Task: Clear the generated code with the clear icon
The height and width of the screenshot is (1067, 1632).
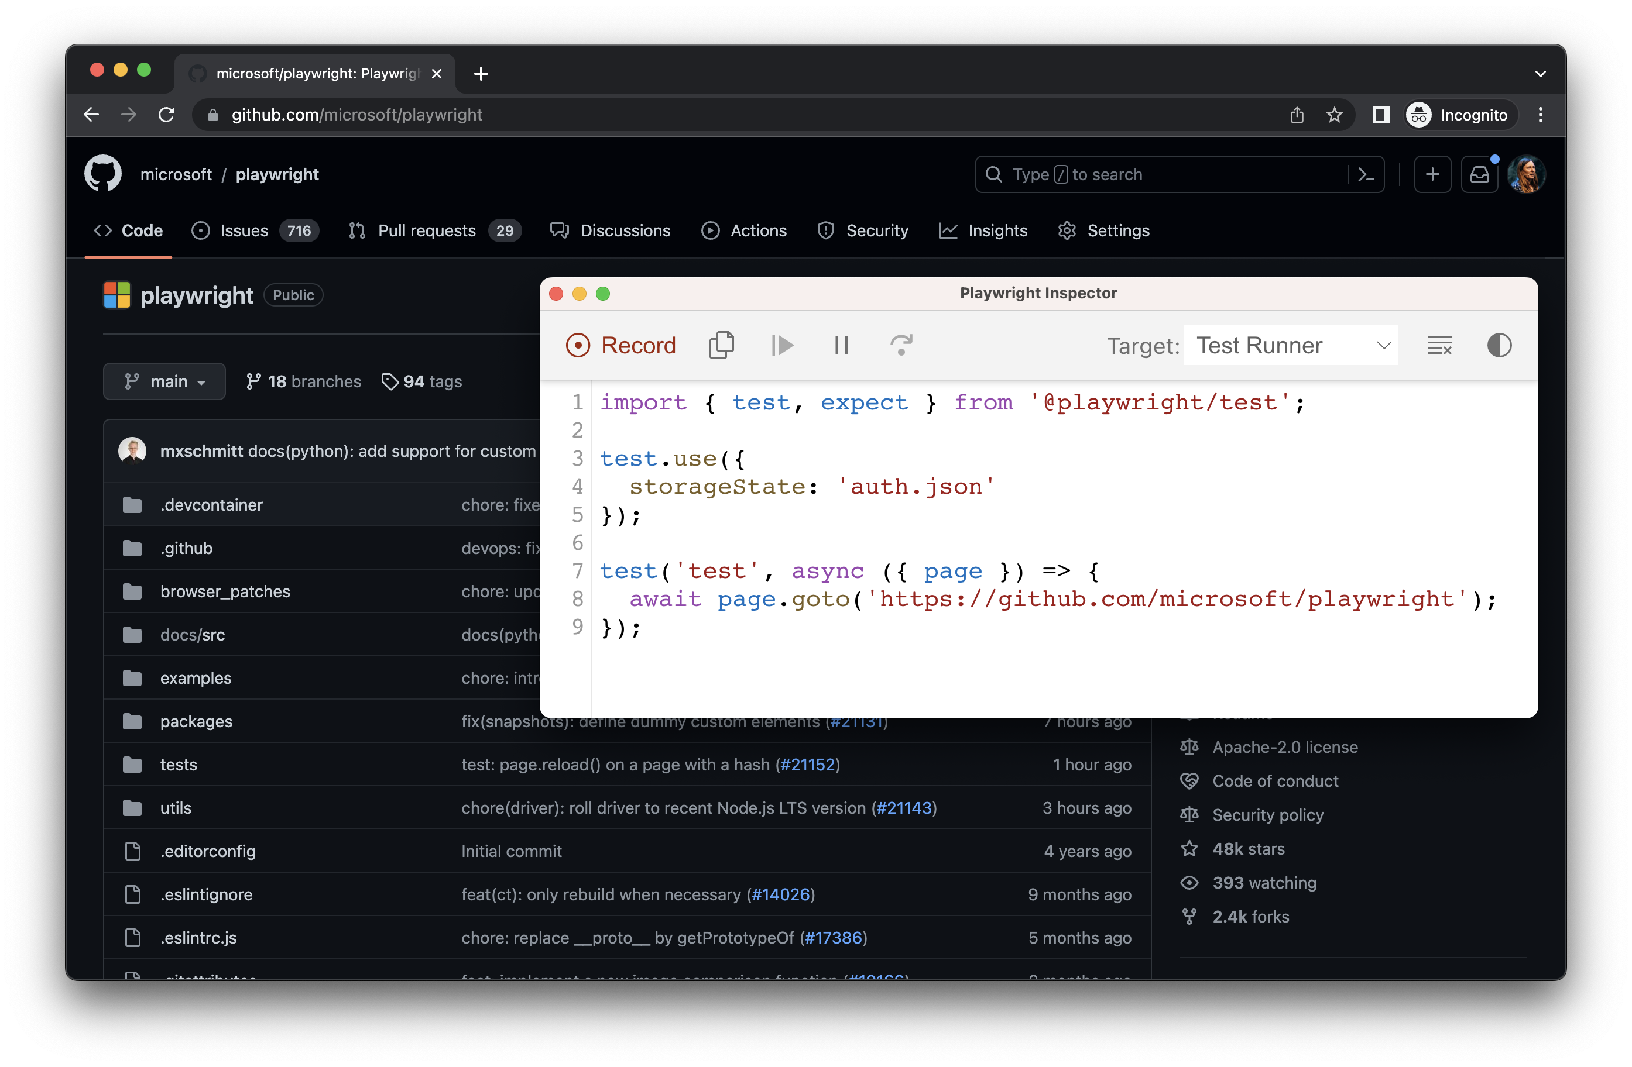Action: coord(1439,345)
